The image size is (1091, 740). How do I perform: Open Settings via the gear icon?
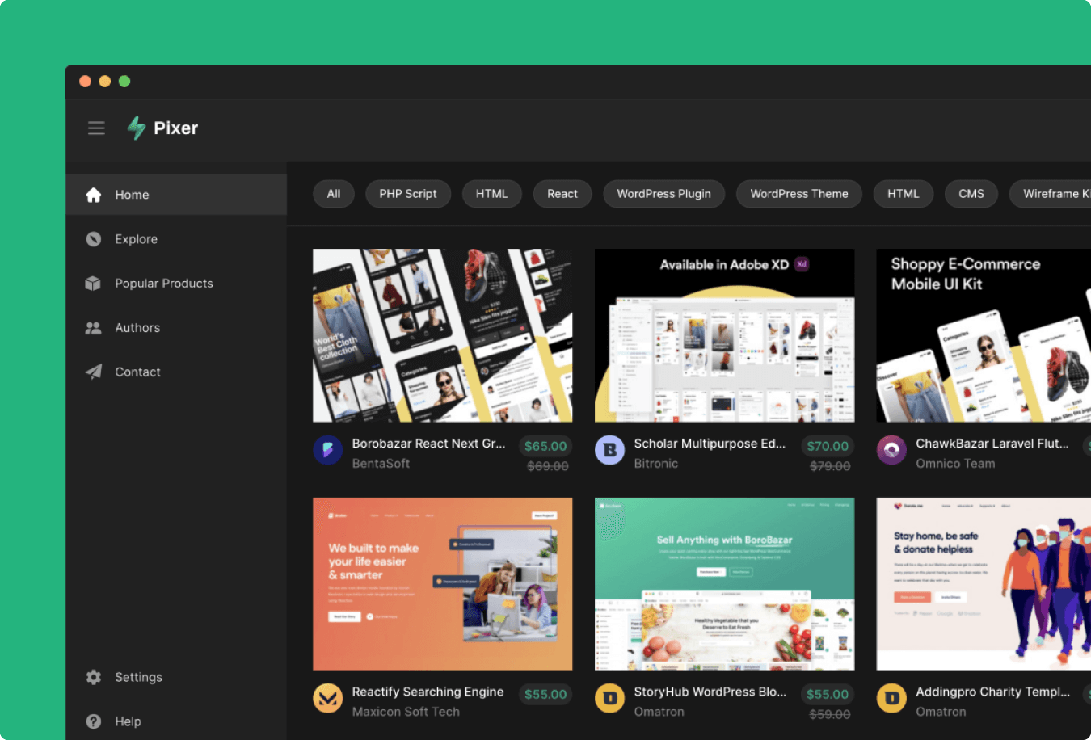[94, 677]
